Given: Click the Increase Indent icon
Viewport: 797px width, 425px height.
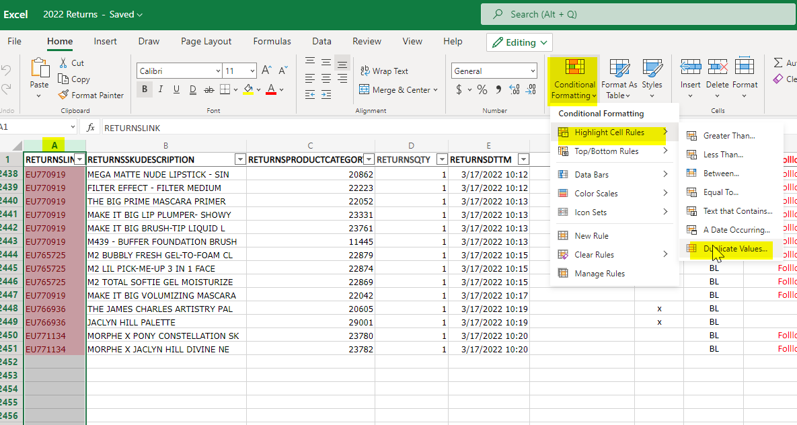Looking at the screenshot, I should point(326,95).
